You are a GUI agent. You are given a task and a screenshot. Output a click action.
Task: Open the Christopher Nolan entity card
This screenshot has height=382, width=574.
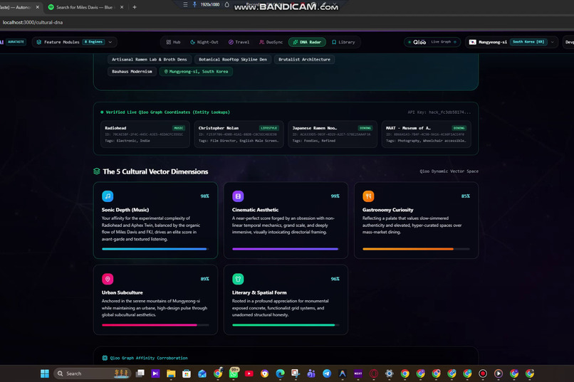tap(239, 134)
